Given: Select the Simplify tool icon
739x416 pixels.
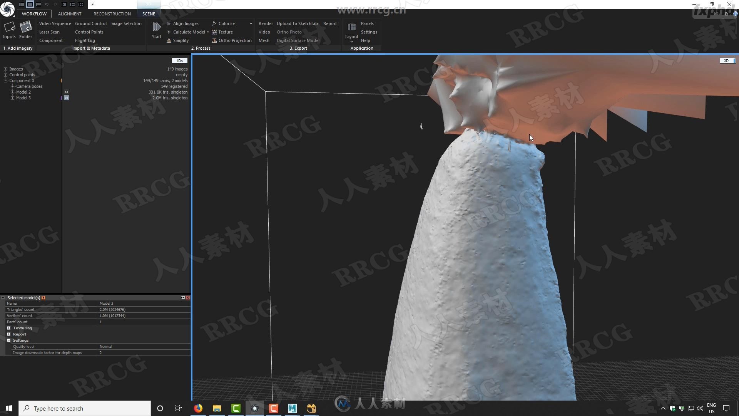Looking at the screenshot, I should click(x=169, y=40).
